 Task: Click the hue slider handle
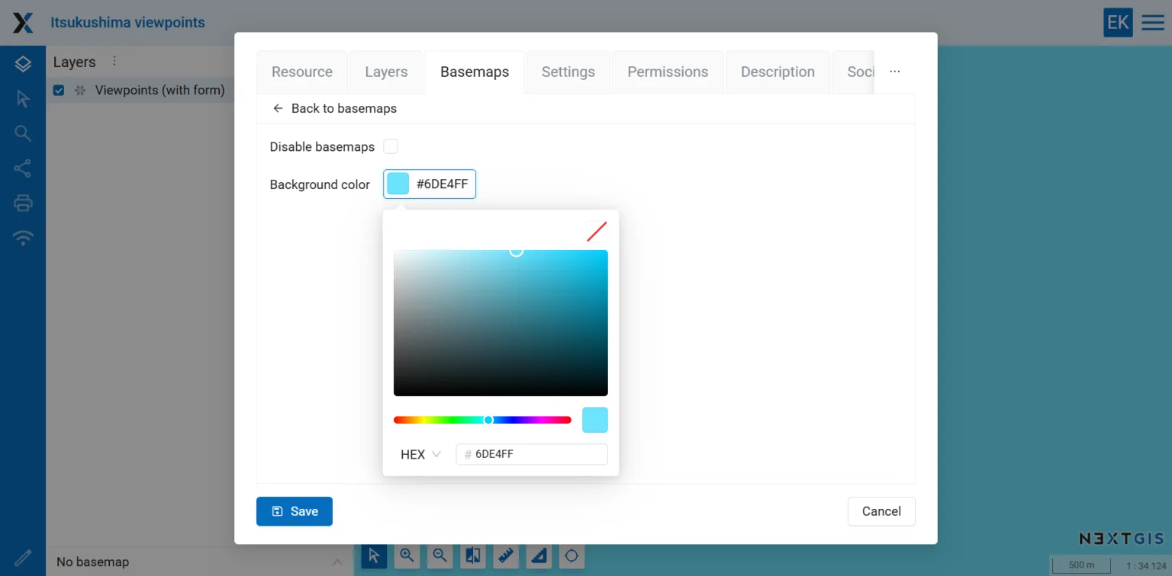coord(488,420)
